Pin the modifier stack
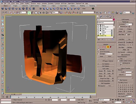Viewport: 136px width, 104px height. pos(99,40)
